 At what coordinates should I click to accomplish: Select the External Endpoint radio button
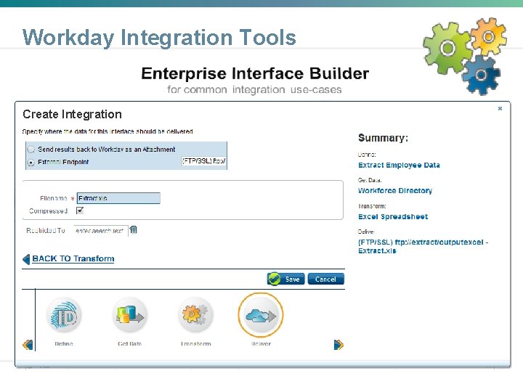point(31,163)
